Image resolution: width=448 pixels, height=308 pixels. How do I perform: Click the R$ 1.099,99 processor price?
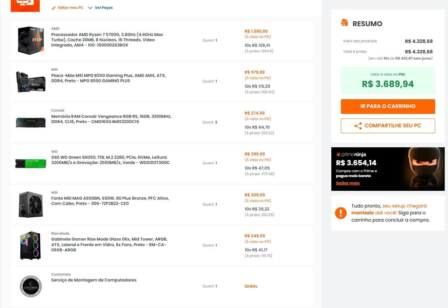pos(256,31)
